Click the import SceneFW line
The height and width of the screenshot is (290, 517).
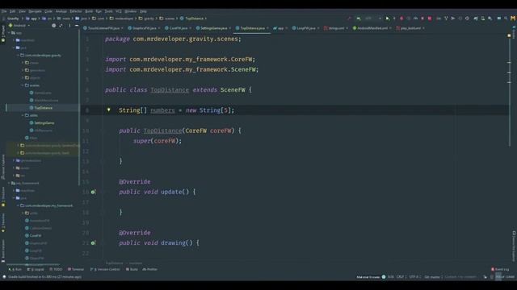(x=182, y=69)
